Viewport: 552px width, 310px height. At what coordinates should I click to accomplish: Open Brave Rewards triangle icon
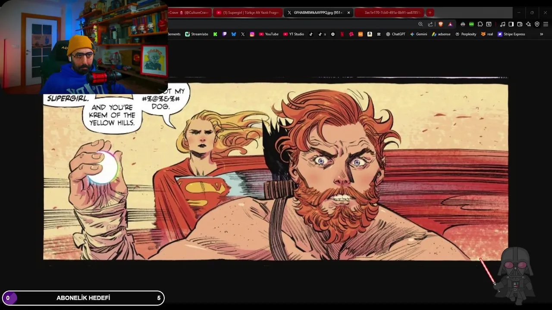450,24
